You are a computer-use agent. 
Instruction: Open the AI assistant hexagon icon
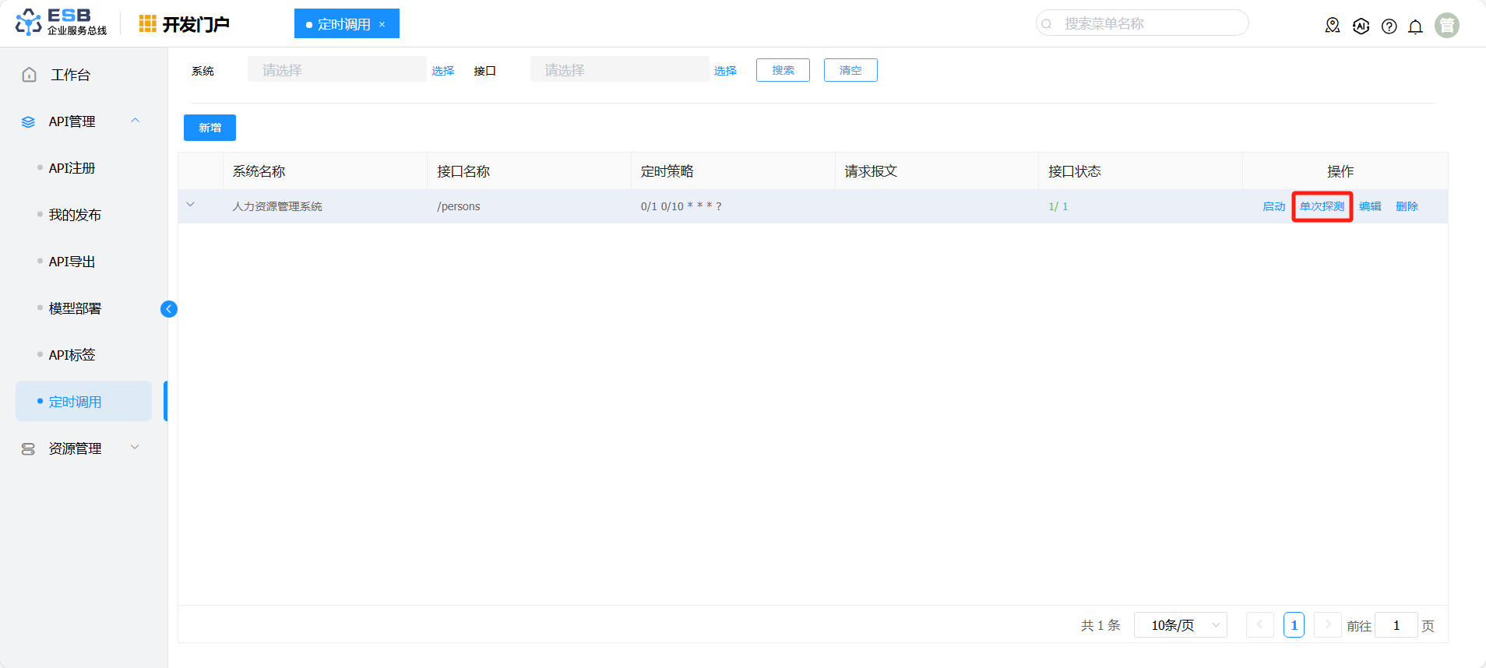click(1361, 26)
